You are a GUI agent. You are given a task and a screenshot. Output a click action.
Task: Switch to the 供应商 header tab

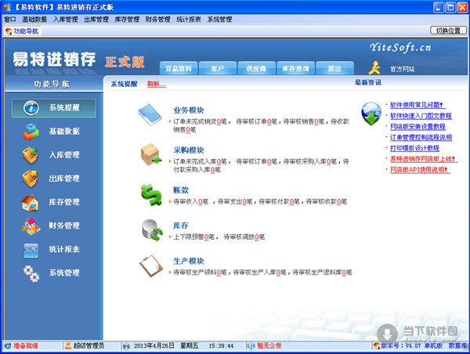click(x=256, y=68)
